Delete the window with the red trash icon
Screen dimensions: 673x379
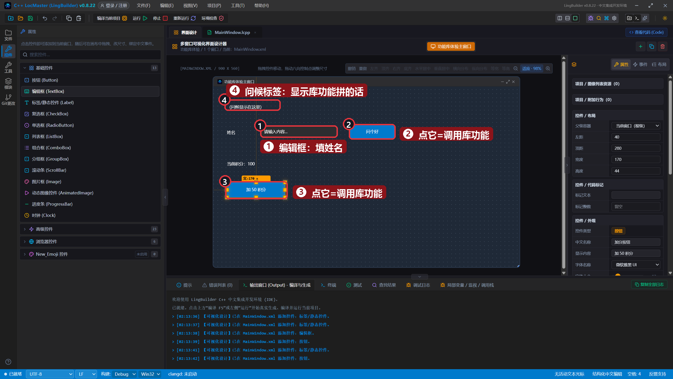(662, 46)
